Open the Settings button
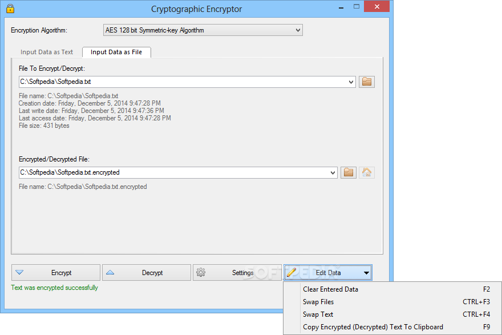Viewport: 502px width, 335px height. pos(237,273)
